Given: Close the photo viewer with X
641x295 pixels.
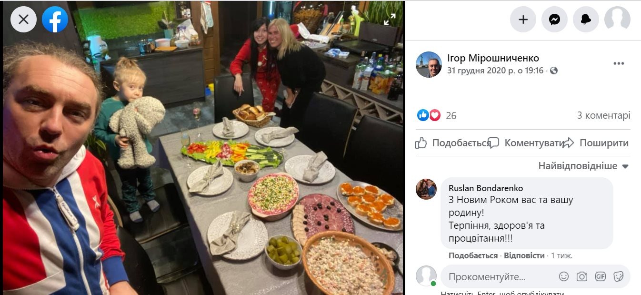Looking at the screenshot, I should (x=23, y=20).
